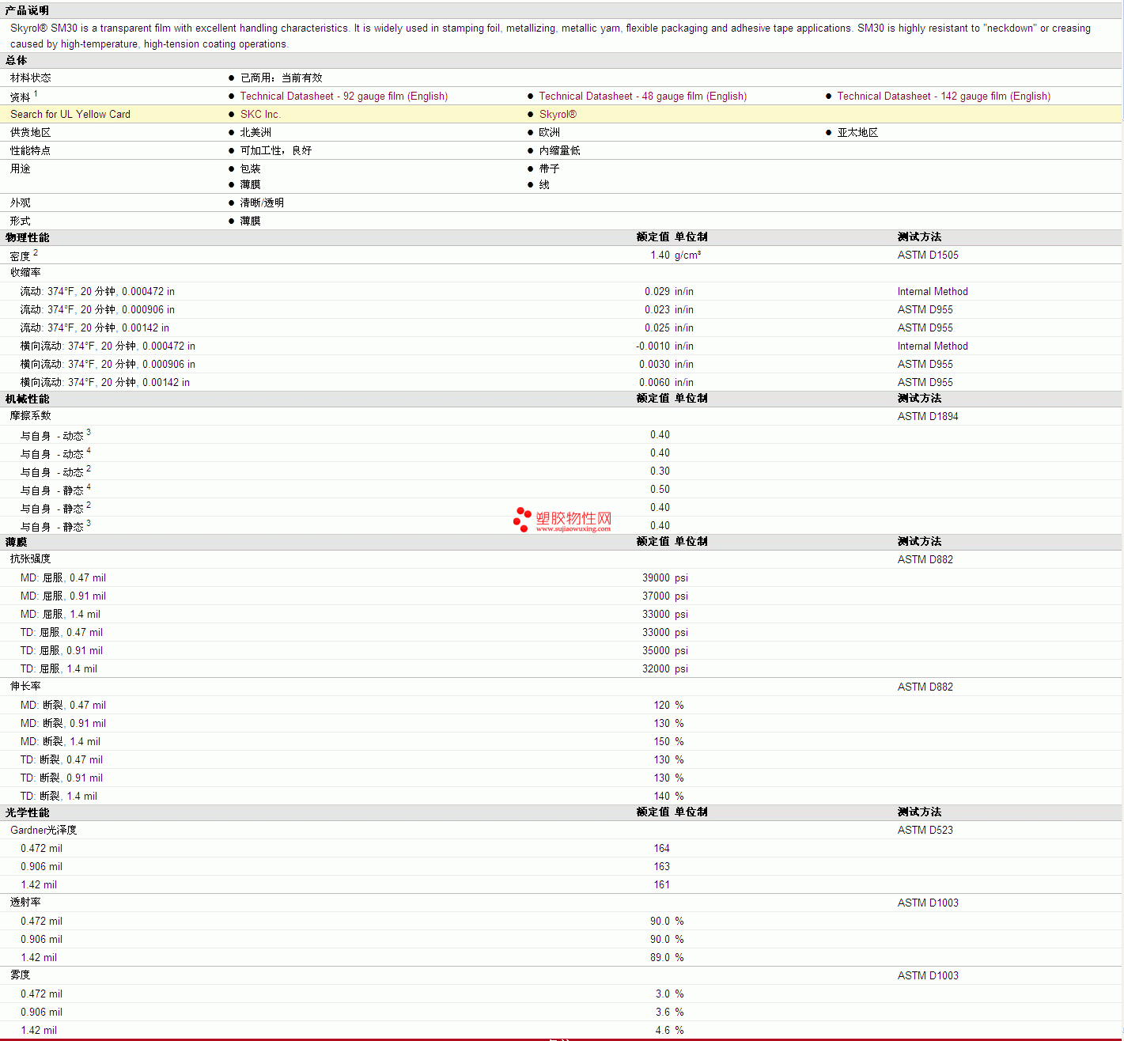Click the ASTM D1894 test method
The image size is (1124, 1041).
tap(928, 416)
